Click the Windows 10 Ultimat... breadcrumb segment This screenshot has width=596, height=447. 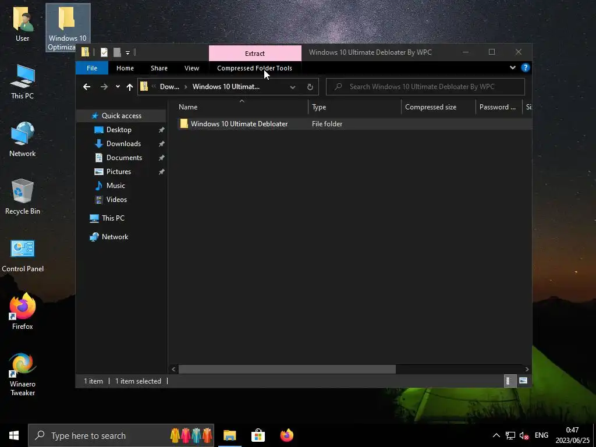[x=226, y=87]
